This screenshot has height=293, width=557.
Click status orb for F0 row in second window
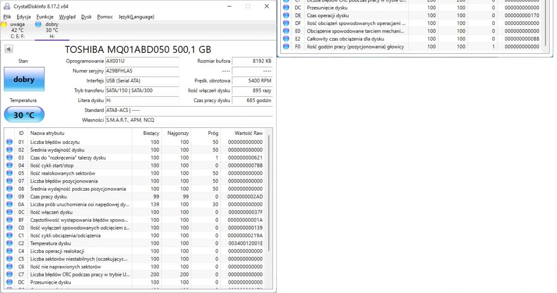pyautogui.click(x=286, y=47)
